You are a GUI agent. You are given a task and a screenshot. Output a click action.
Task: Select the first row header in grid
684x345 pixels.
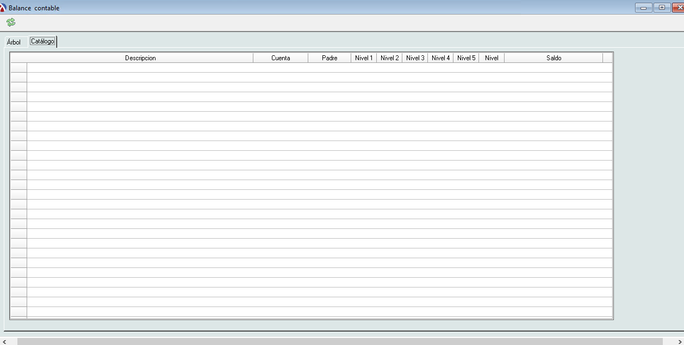[x=18, y=68]
